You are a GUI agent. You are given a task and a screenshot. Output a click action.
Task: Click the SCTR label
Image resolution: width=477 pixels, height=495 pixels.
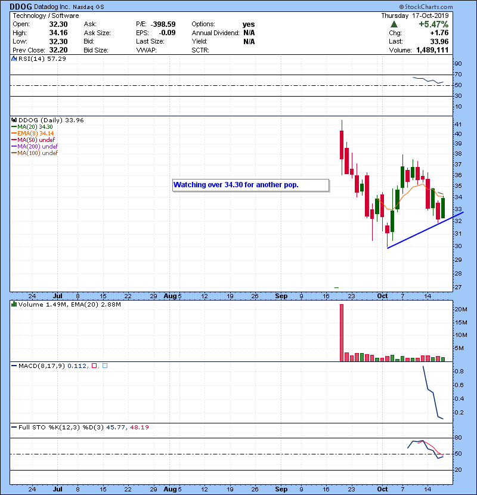pos(200,50)
